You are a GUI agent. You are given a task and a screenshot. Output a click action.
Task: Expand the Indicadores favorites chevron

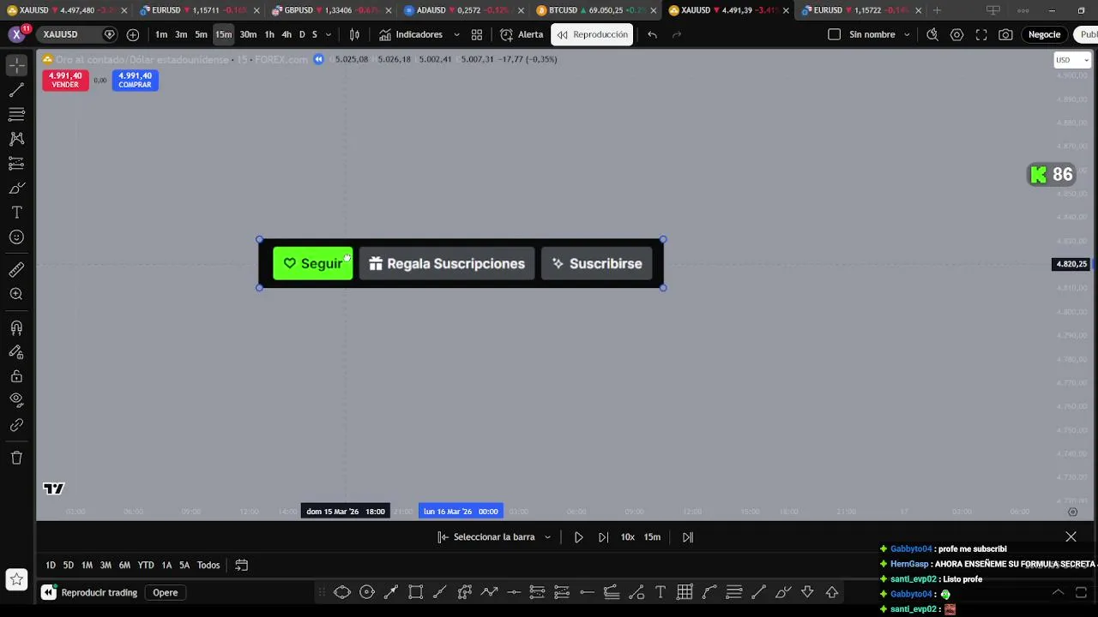tap(456, 35)
